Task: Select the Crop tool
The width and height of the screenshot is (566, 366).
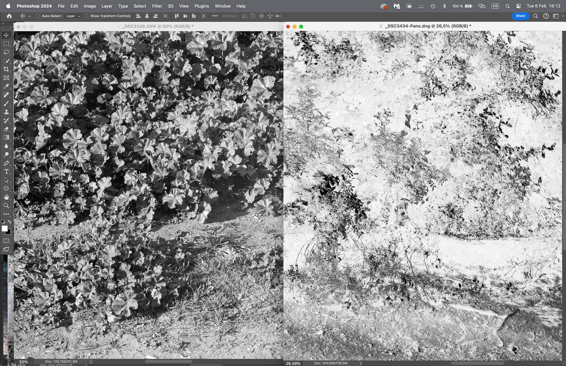Action: [6, 69]
